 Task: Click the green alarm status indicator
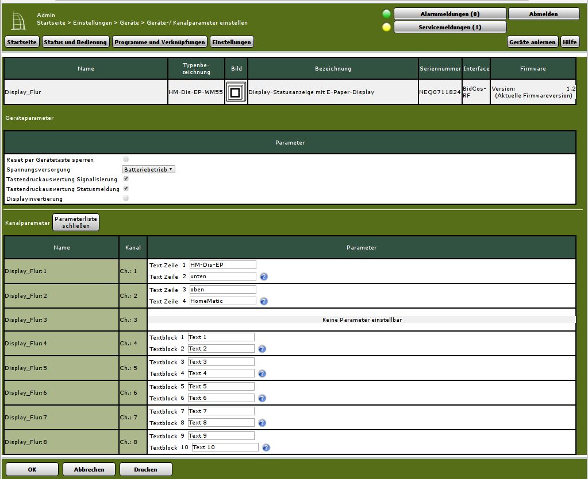tap(386, 14)
